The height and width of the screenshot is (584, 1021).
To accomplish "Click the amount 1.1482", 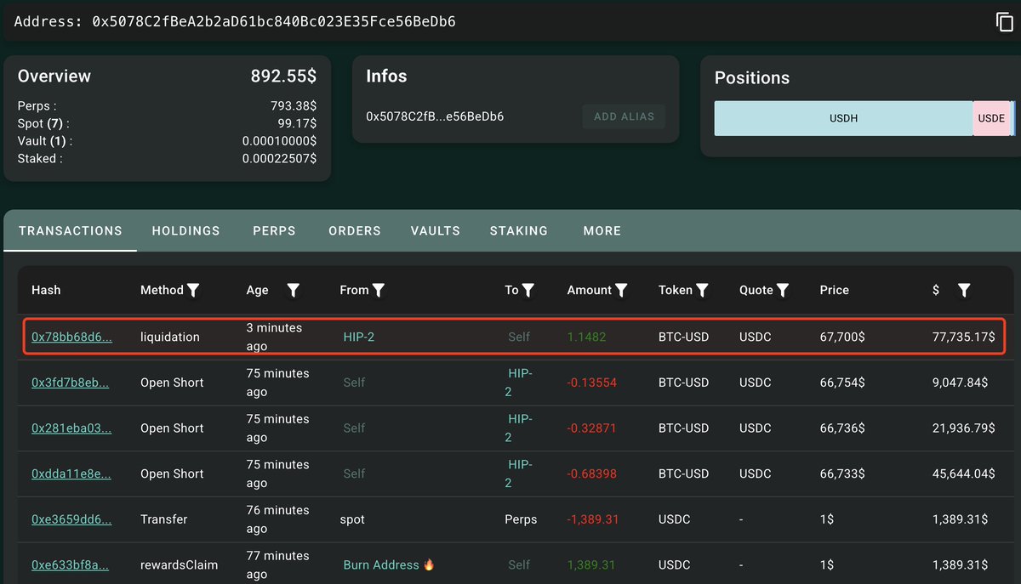I will tap(587, 337).
